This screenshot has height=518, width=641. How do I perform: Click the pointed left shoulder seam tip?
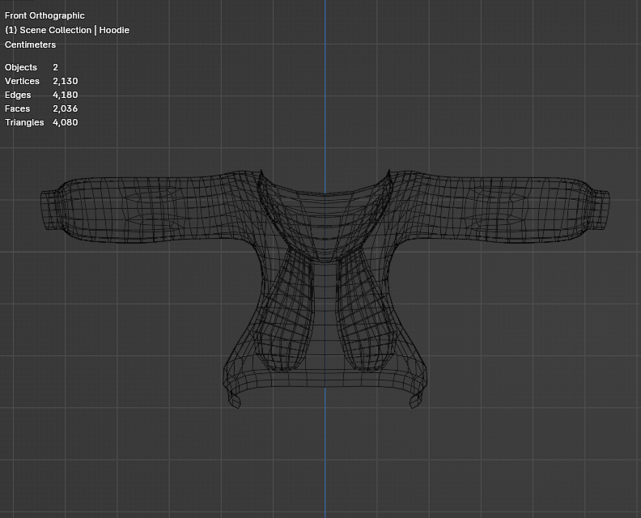click(261, 173)
